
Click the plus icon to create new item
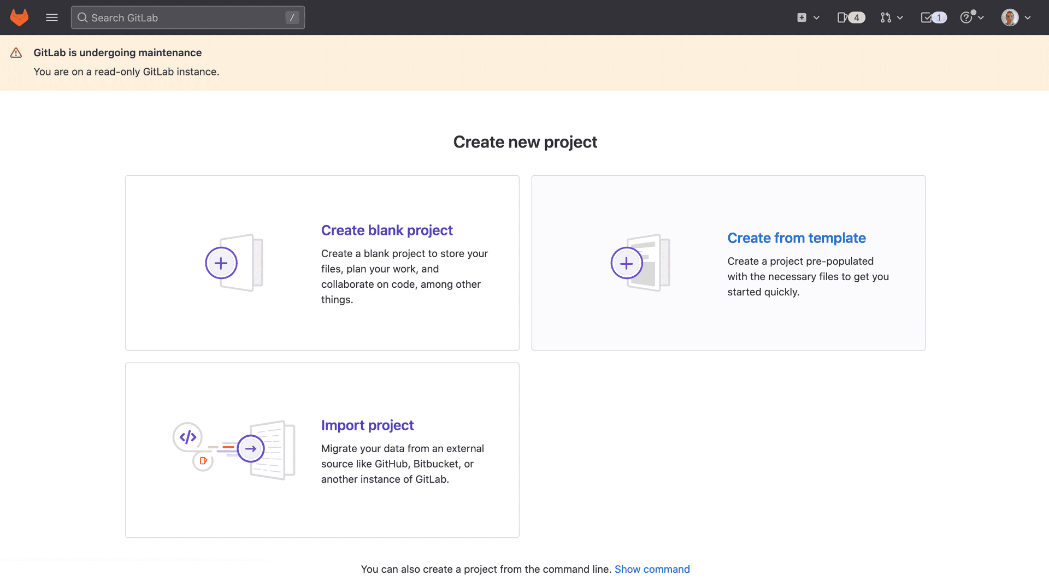click(802, 17)
